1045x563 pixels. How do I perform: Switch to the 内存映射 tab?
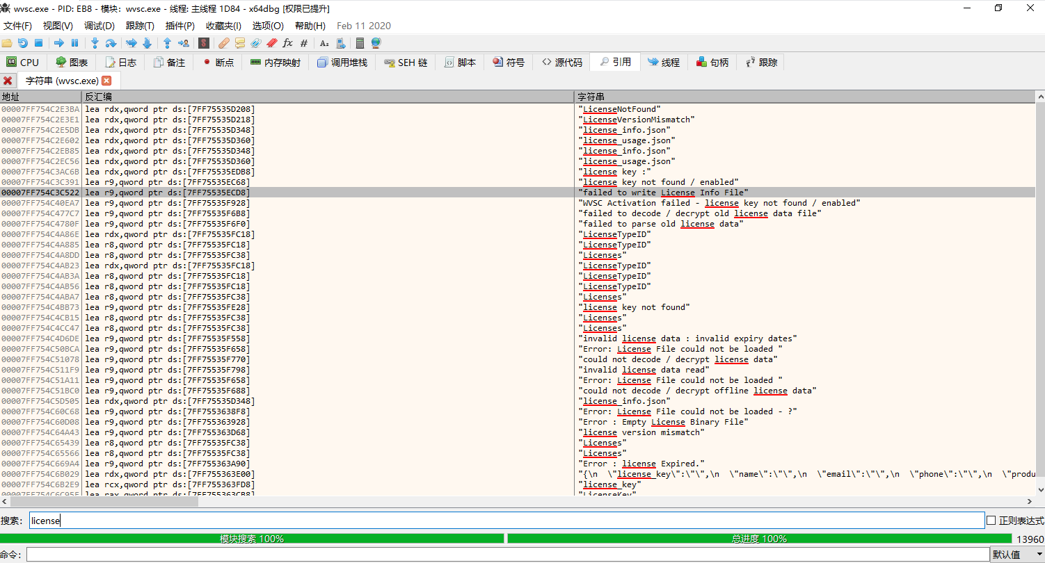coord(276,62)
